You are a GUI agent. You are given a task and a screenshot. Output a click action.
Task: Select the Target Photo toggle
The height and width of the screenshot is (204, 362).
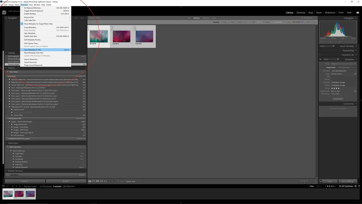click(331, 67)
